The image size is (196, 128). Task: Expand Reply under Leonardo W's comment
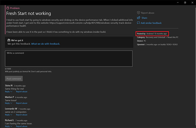tap(8, 115)
